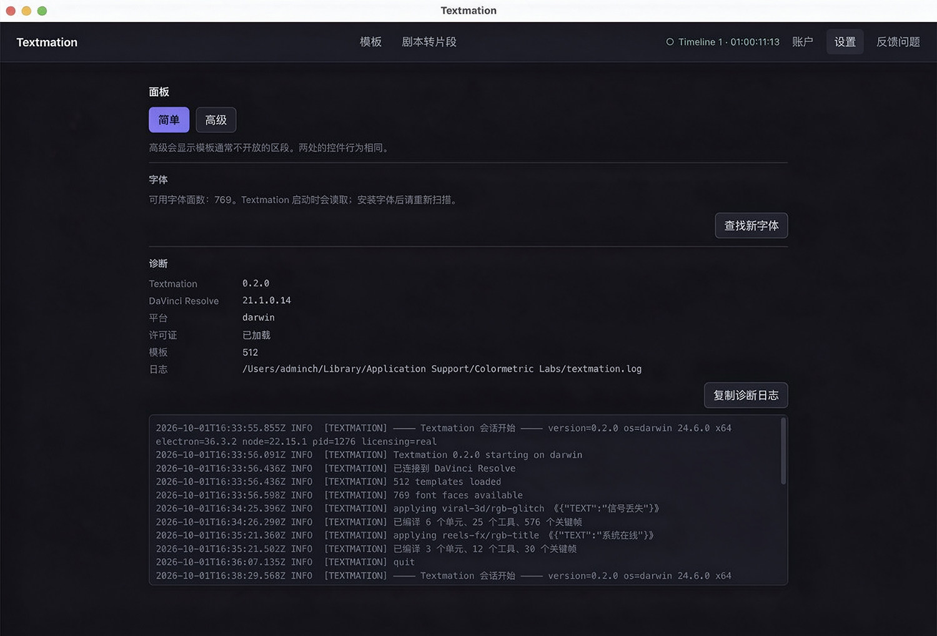Open the 账户 page
The image size is (937, 636).
click(x=803, y=42)
